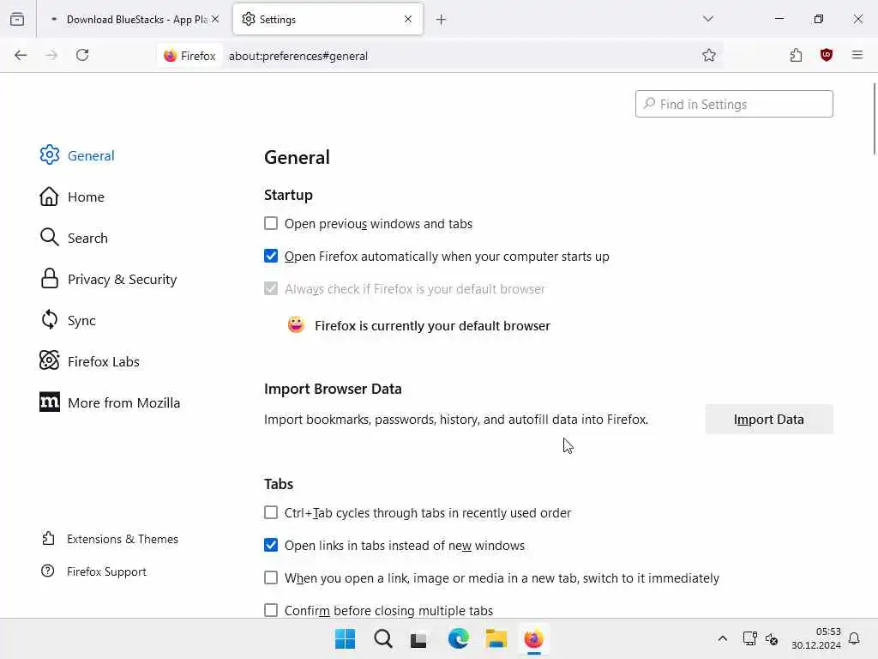Click the settings page vertical scrollbar
Viewport: 878px width, 659px height.
pyautogui.click(x=874, y=118)
